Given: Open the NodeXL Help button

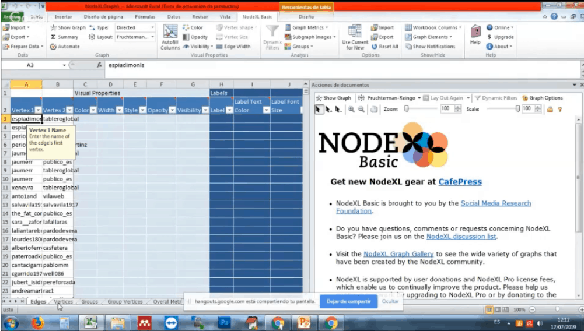Looking at the screenshot, I should point(475,36).
